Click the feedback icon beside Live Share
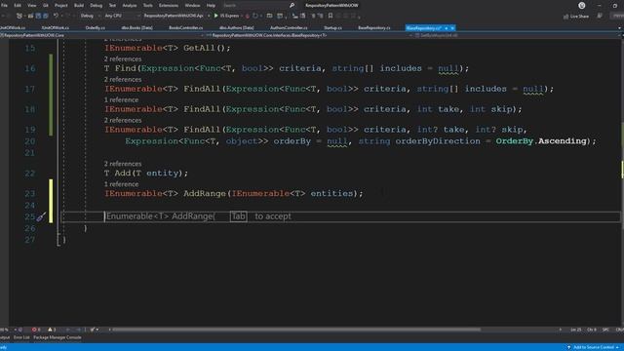Screen dimensions: 624x351 600,16
